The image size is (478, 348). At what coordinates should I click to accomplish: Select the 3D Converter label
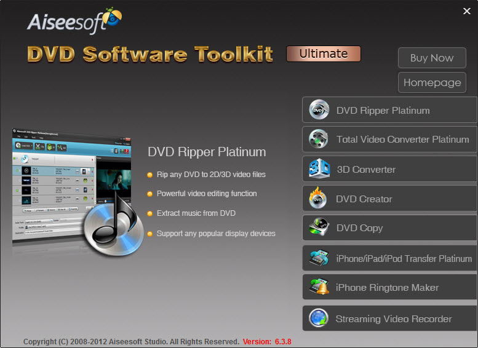(x=366, y=170)
